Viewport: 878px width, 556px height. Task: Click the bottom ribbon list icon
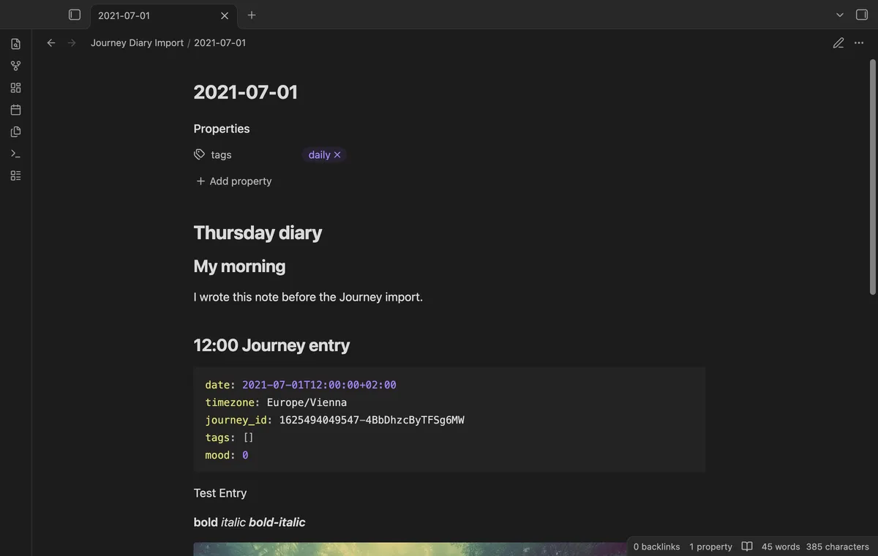point(15,176)
